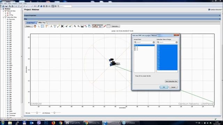Click the New Subscriber Site button

tap(171, 81)
